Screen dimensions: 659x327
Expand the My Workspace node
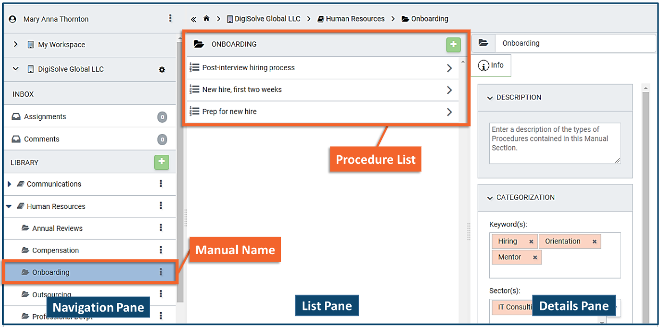tap(15, 45)
